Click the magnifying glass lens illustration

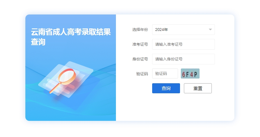[x=67, y=76]
